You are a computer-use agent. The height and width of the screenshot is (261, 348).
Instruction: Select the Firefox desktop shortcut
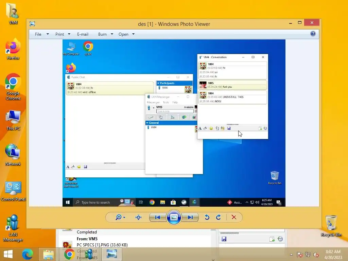coord(13,49)
